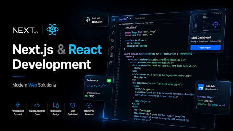The width and height of the screenshot is (233, 131).
Task: Click the Clean & Scalable Code label
Action: 37,113
